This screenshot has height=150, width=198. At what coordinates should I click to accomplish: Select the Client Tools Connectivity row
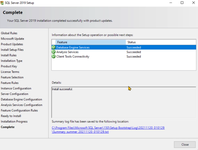pyautogui.click(x=124, y=56)
